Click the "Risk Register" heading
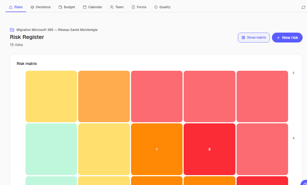The height and width of the screenshot is (185, 307). point(27,37)
